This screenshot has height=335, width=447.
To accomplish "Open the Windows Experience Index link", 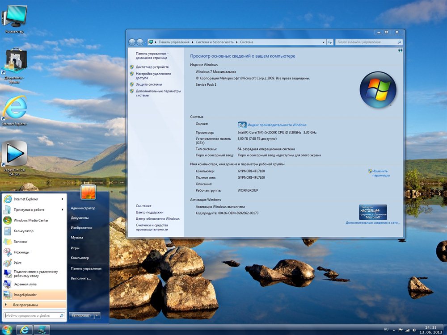I will tap(277, 125).
